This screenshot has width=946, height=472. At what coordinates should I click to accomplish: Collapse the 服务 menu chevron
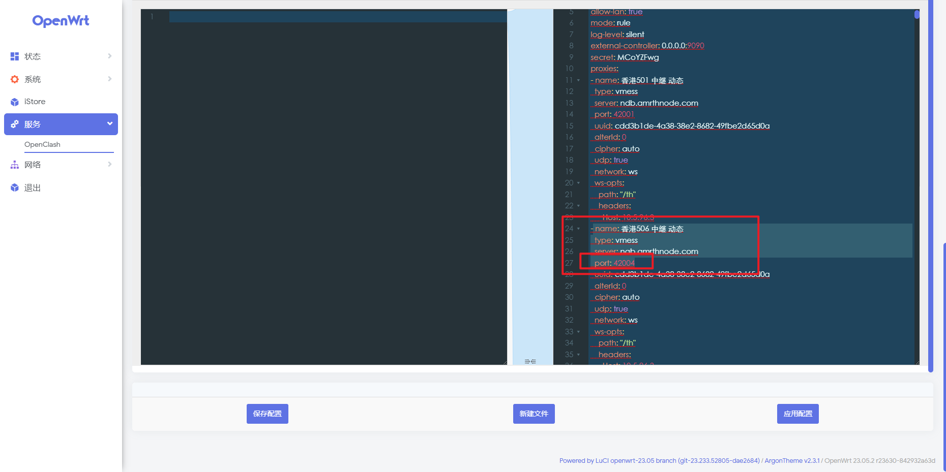point(109,123)
